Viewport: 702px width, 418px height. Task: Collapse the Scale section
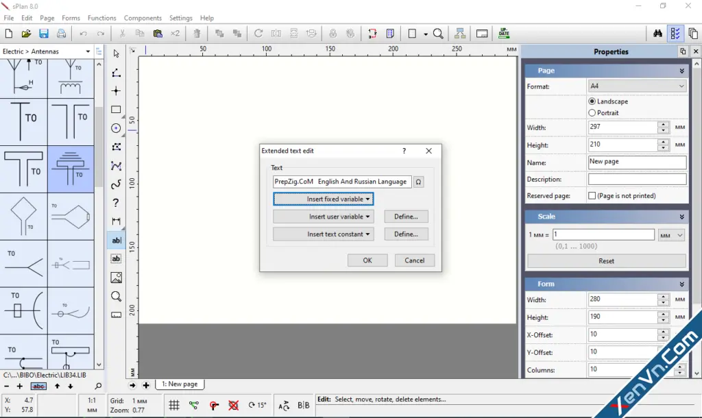tap(682, 217)
